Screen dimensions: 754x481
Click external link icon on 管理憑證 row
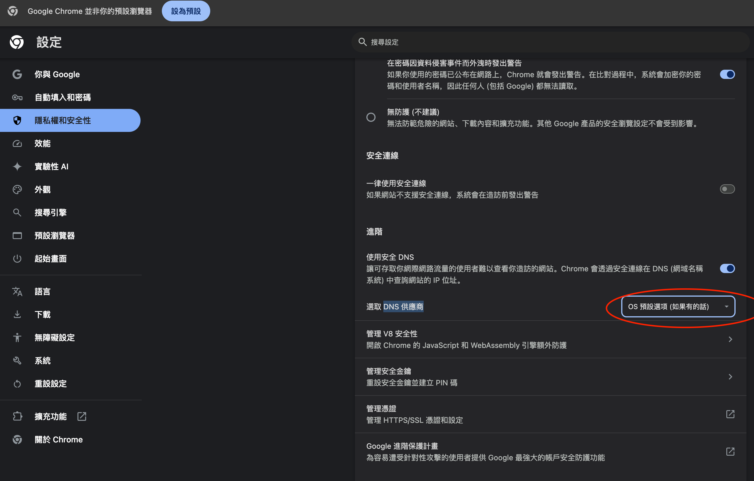(730, 414)
